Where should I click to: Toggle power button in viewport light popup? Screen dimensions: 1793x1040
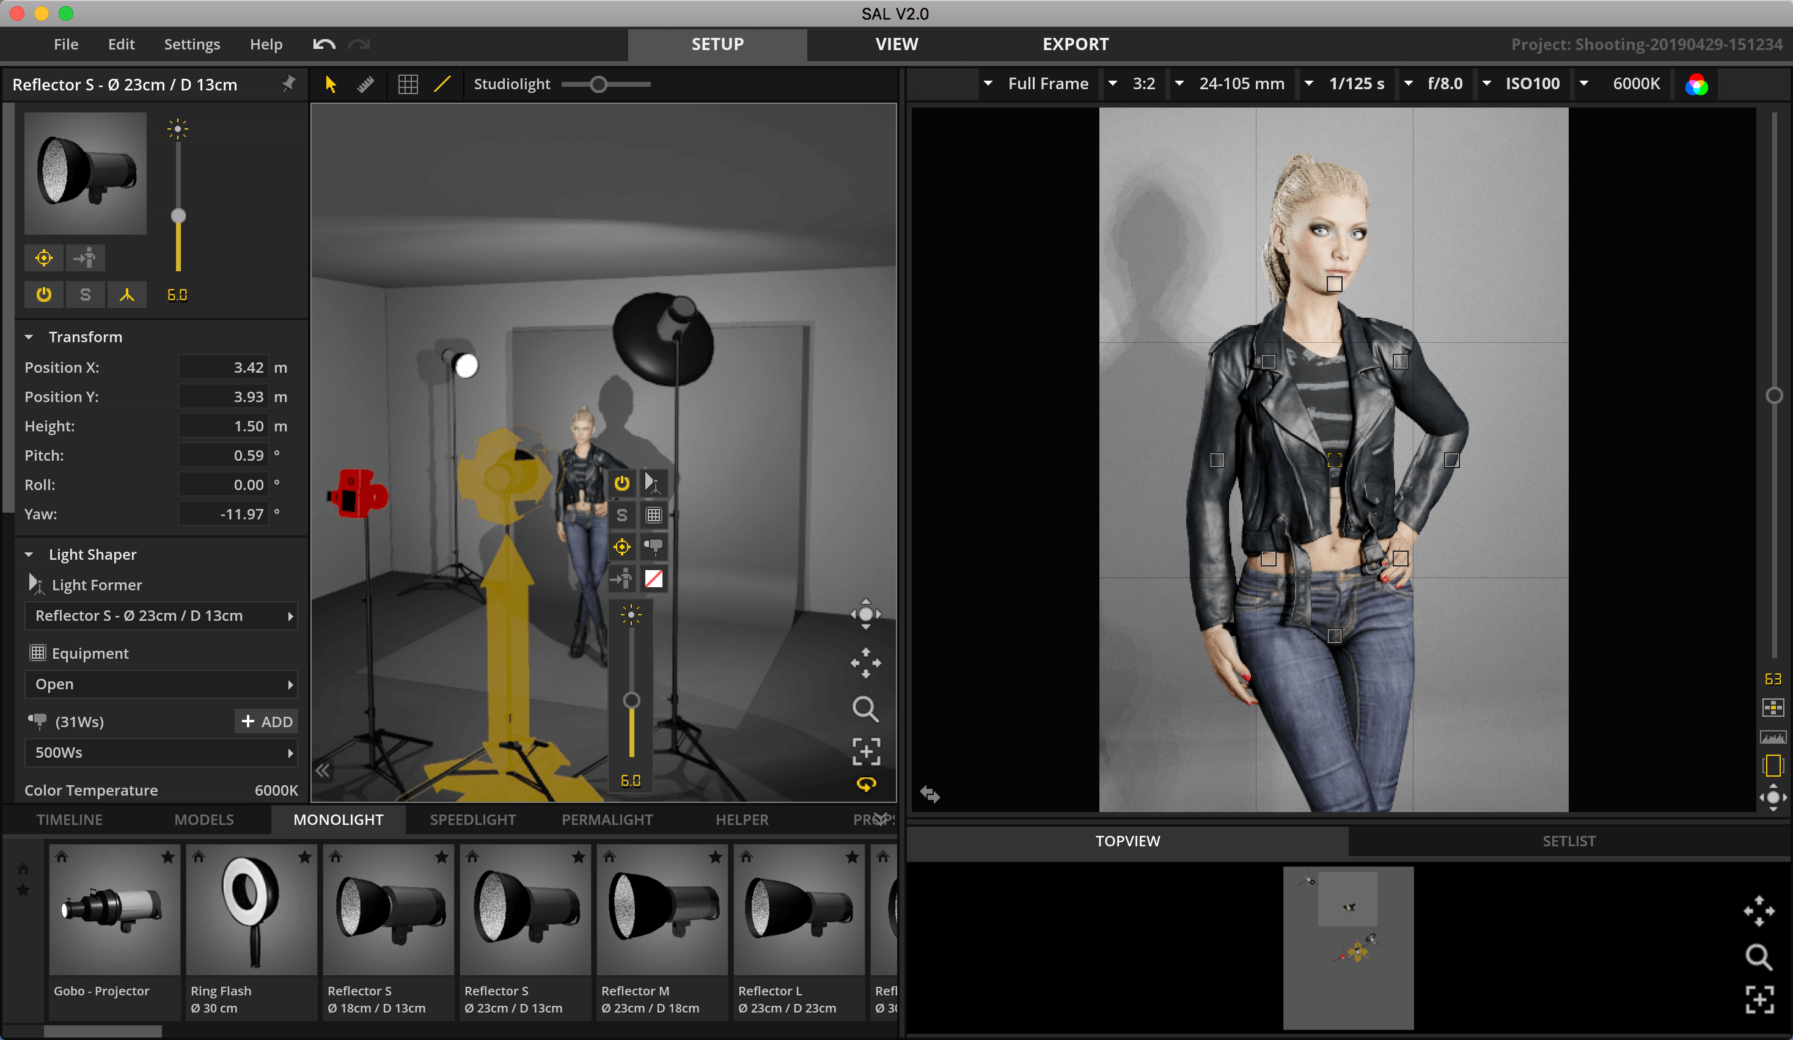pyautogui.click(x=622, y=483)
